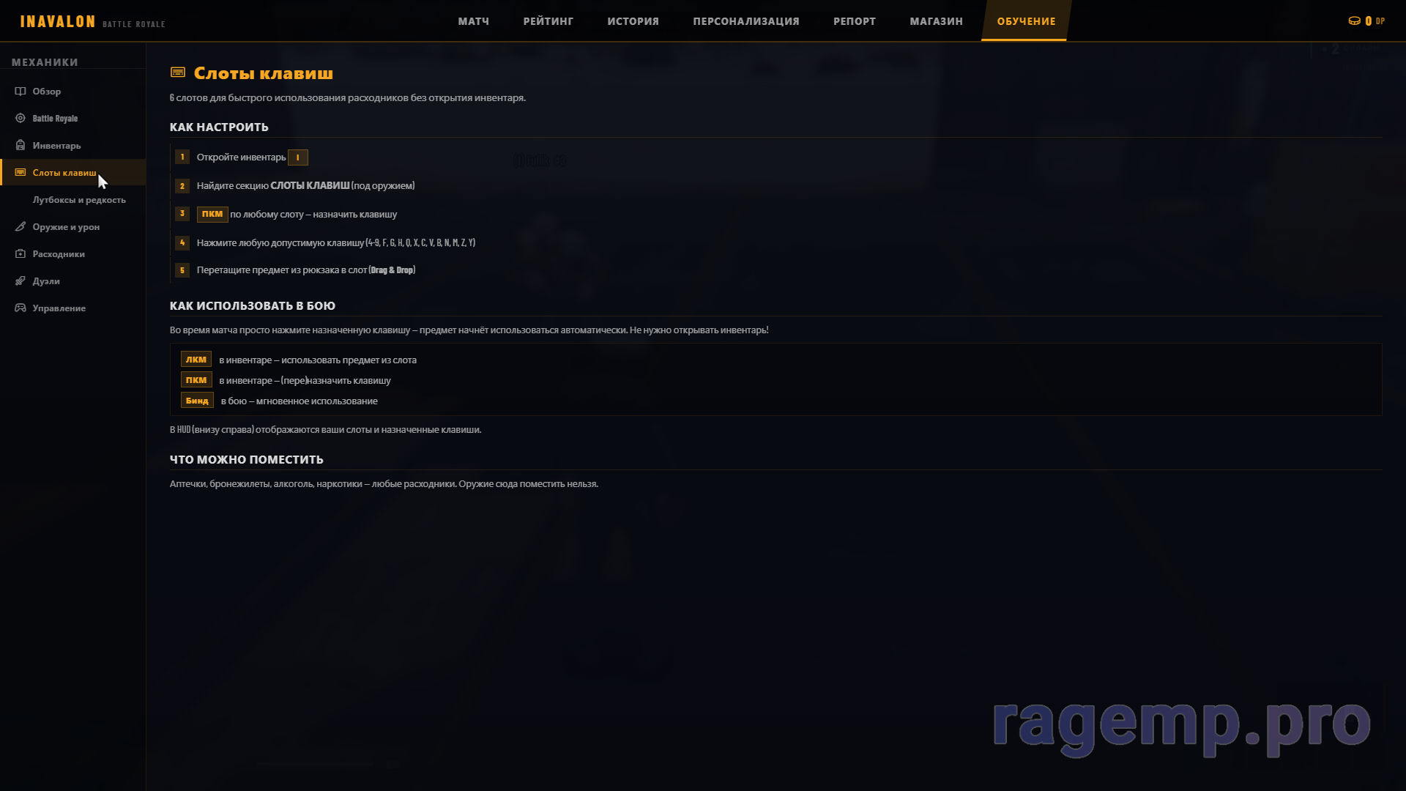1406x791 pixels.
Task: Click the Бинд key badge
Action: point(197,401)
